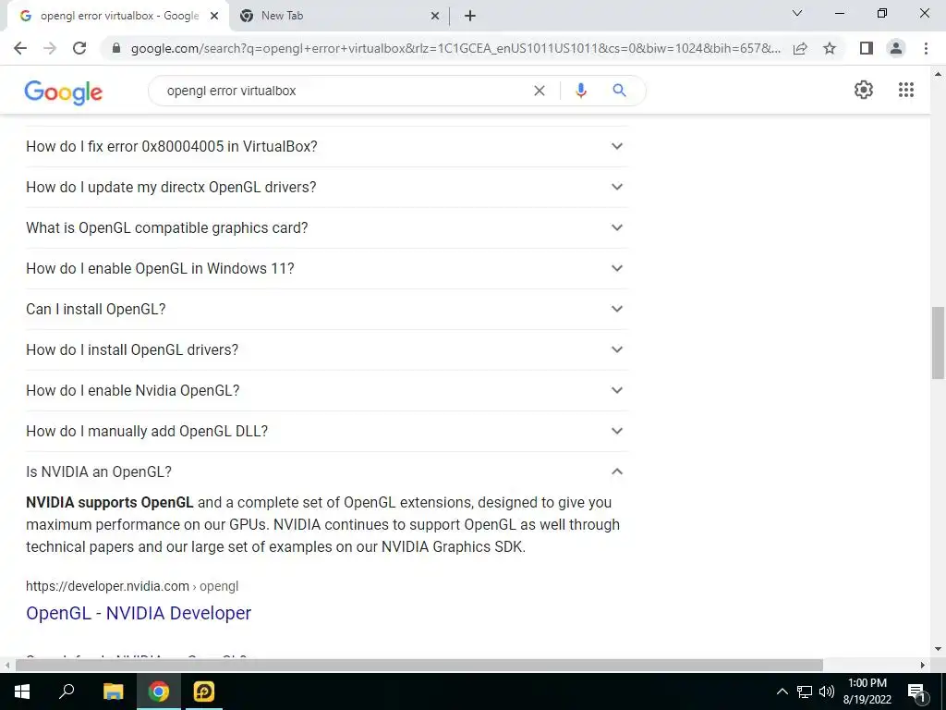Click the Chrome taskbar icon
Image resolution: width=946 pixels, height=710 pixels.
tap(159, 692)
